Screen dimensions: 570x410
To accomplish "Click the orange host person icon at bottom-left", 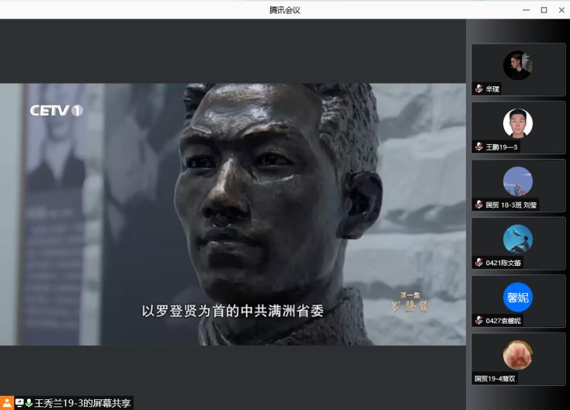I will [x=7, y=403].
